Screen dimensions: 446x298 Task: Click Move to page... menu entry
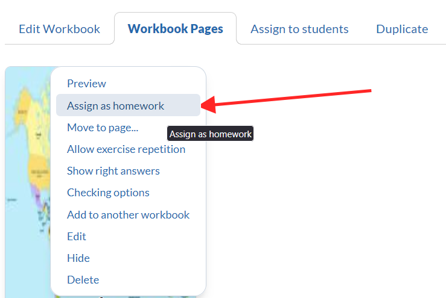pyautogui.click(x=103, y=127)
